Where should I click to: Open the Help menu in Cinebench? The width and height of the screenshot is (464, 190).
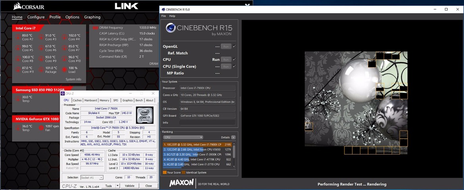pyautogui.click(x=172, y=16)
